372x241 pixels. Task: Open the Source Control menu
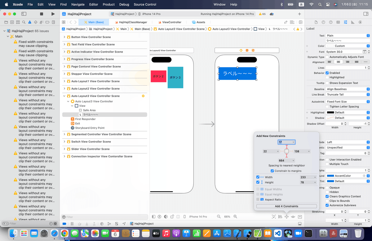145,4
